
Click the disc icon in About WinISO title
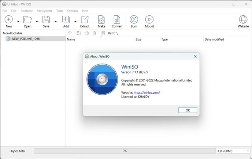tap(87, 57)
